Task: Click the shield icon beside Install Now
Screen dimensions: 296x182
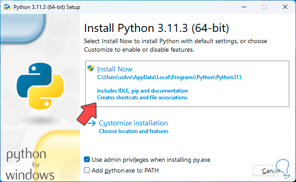Action: [91, 69]
